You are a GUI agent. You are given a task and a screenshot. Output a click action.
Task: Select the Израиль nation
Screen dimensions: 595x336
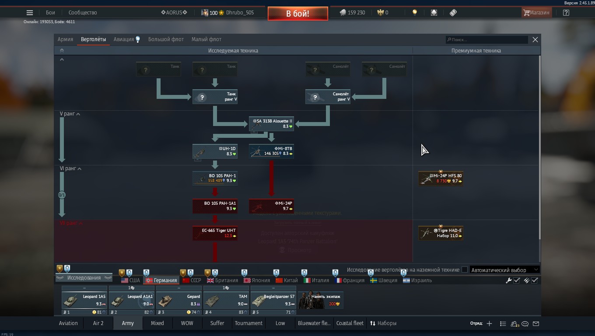(x=417, y=280)
